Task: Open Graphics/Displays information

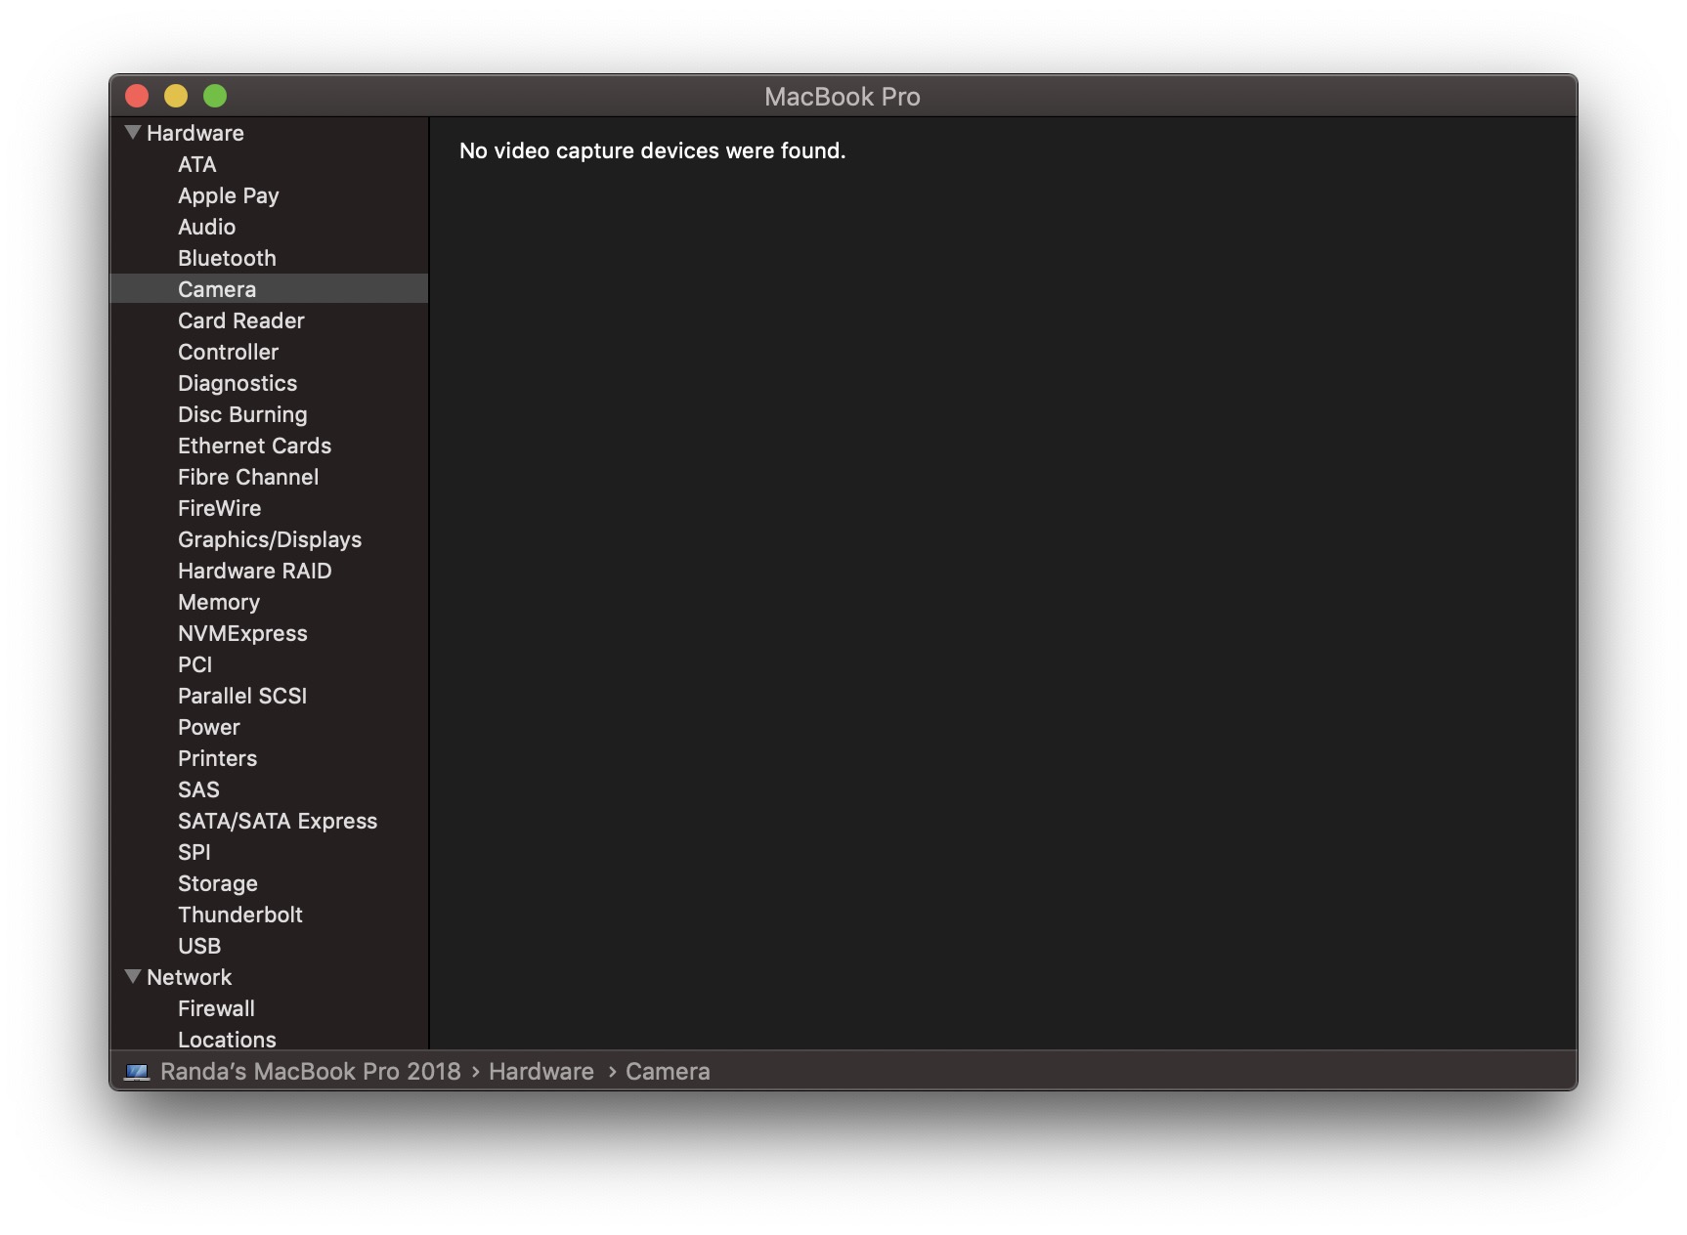Action: [270, 539]
